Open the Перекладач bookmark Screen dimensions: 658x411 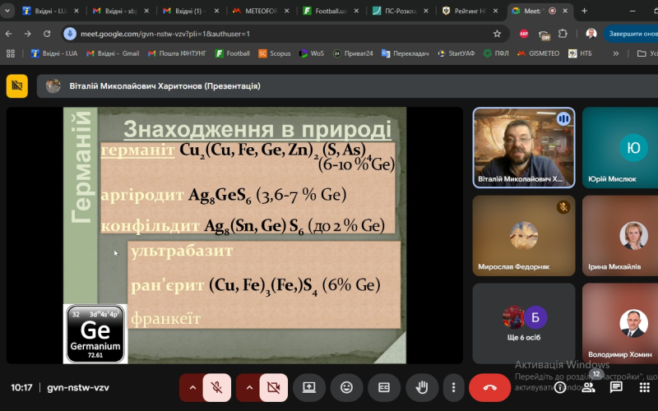(405, 53)
